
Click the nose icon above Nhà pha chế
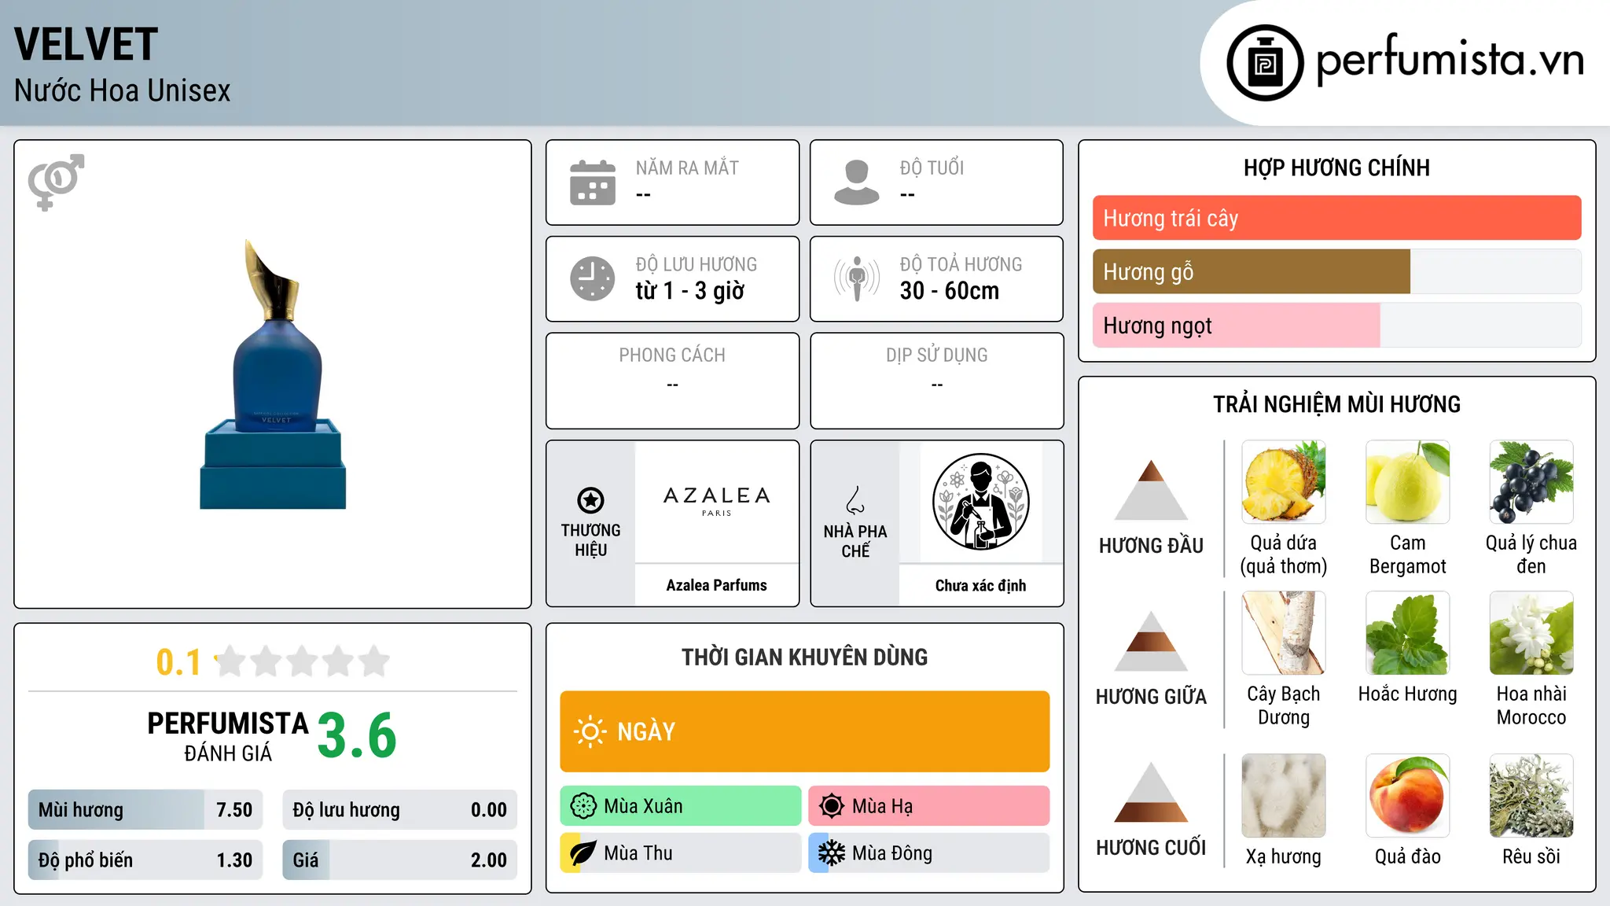855,499
